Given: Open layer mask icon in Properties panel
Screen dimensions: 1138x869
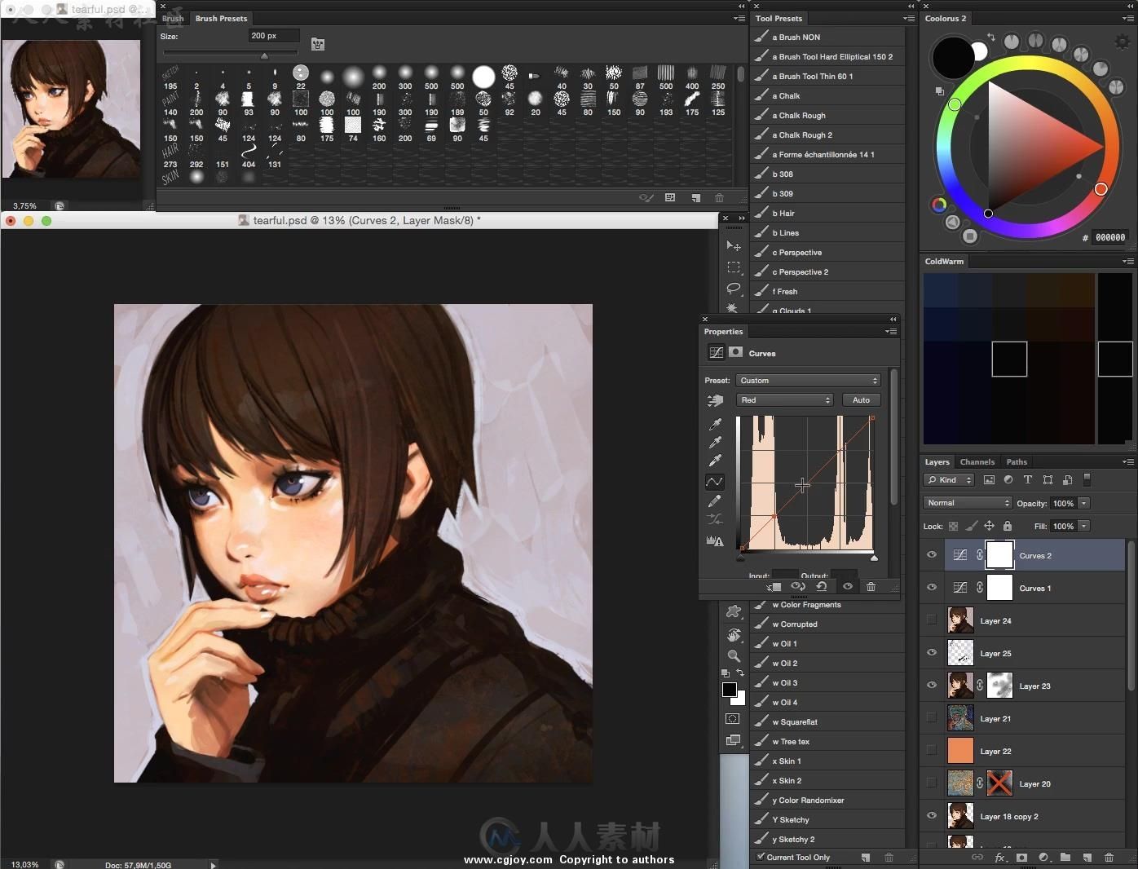Looking at the screenshot, I should (736, 352).
